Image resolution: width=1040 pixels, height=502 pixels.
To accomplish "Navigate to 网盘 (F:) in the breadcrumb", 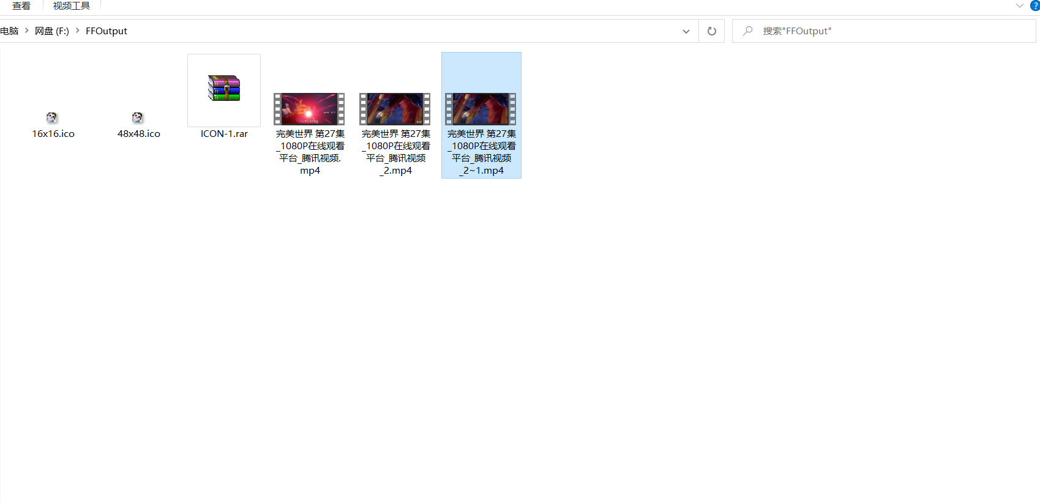I will point(52,31).
